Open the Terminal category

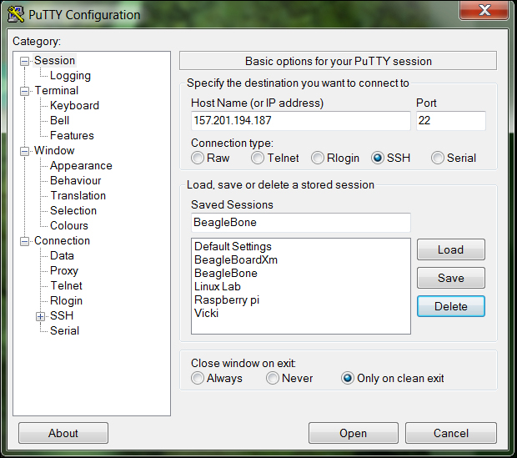[x=57, y=90]
